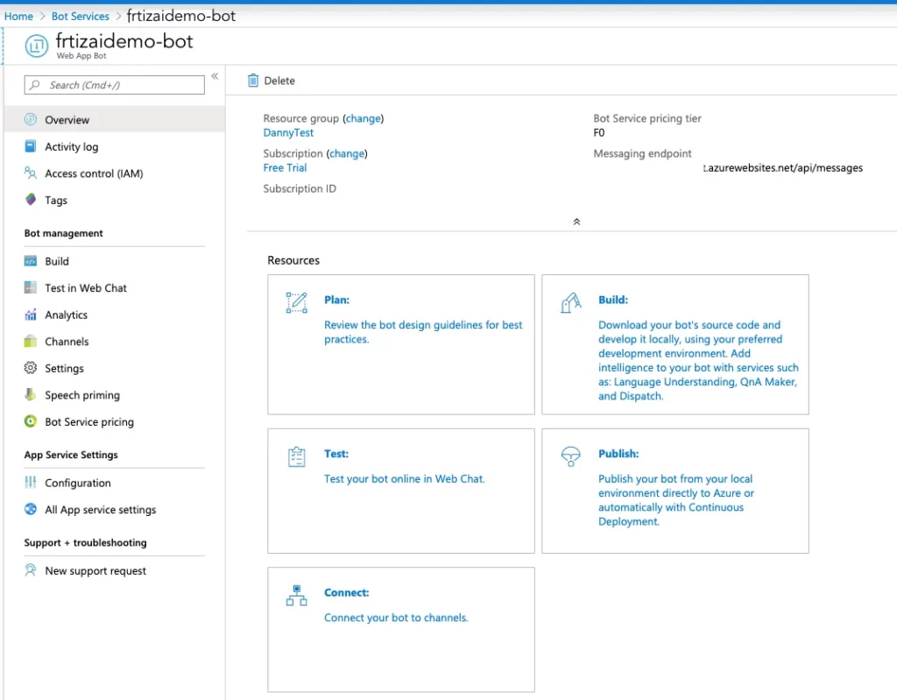Image resolution: width=897 pixels, height=700 pixels.
Task: Click the Search (Cmd+/) input field
Action: (x=115, y=85)
